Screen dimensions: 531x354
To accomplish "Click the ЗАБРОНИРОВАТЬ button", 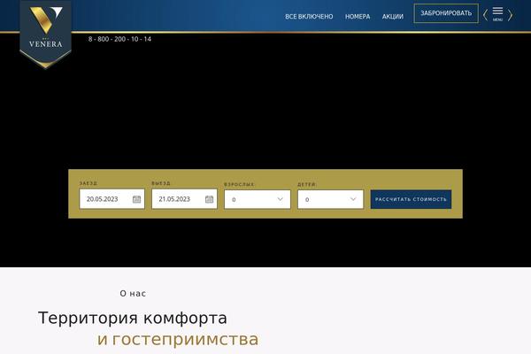I will (446, 13).
